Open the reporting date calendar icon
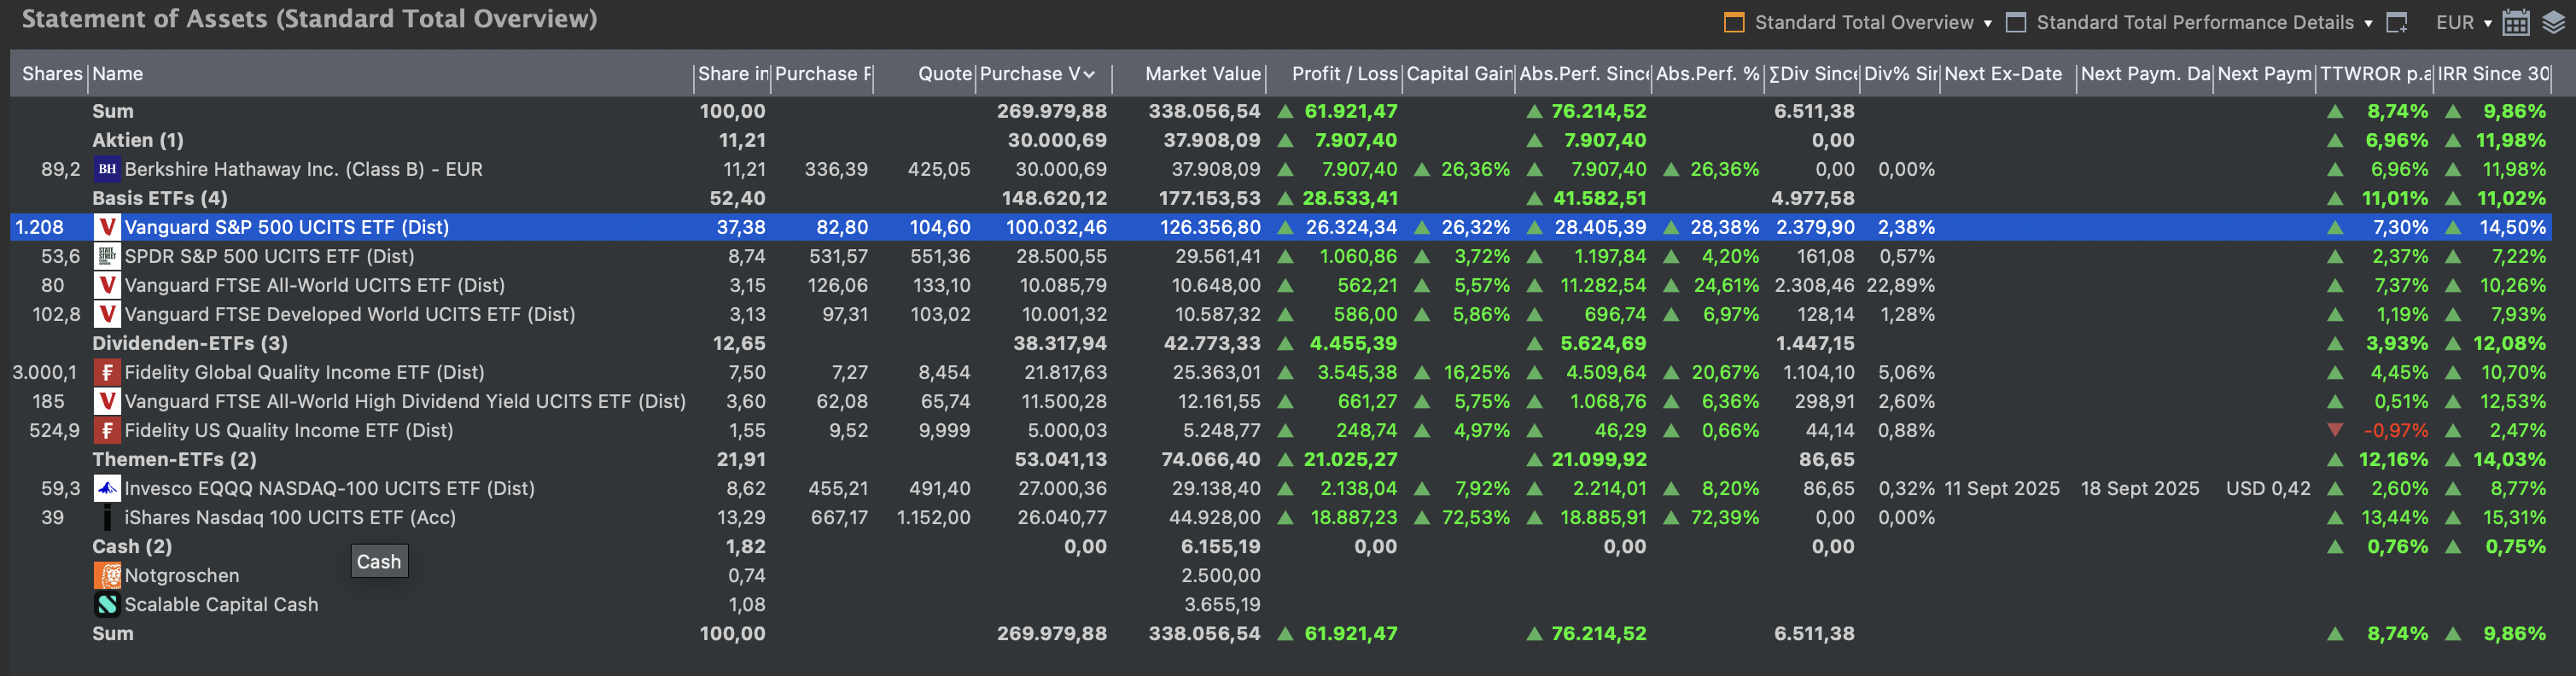 coord(2516,23)
